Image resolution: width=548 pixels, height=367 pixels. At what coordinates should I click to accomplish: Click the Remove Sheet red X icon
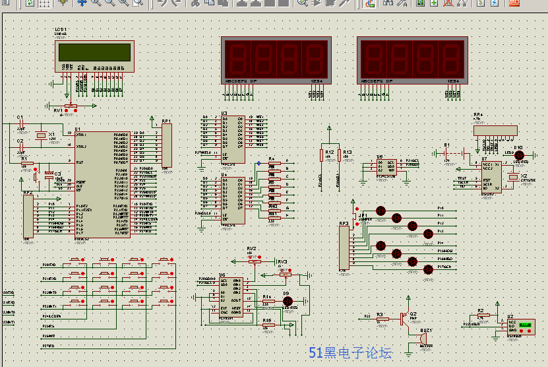point(448,3)
